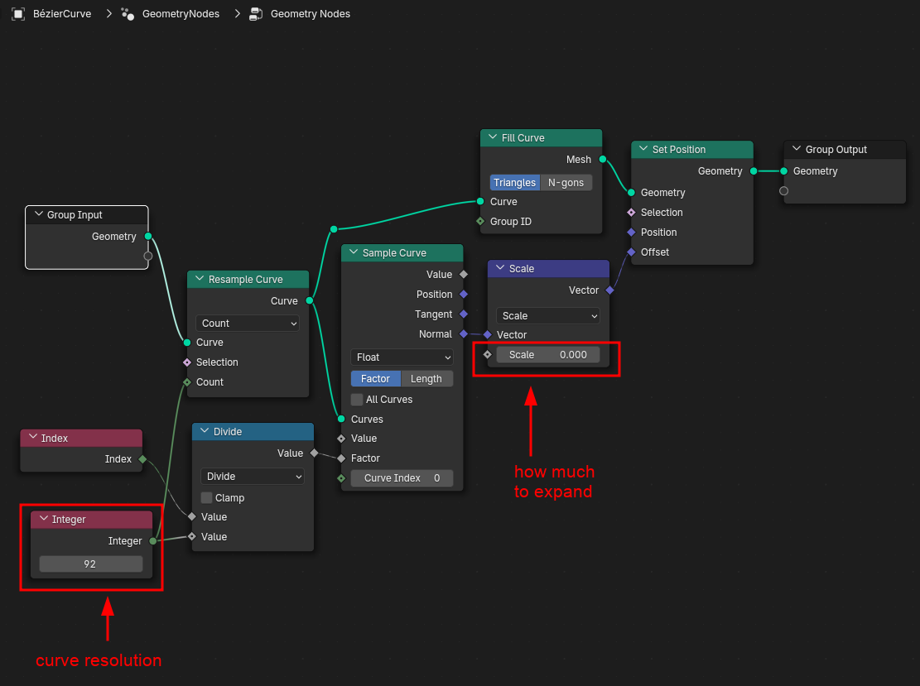The image size is (920, 686).
Task: Switch Fill Curve mode to N-gons
Action: (x=566, y=183)
